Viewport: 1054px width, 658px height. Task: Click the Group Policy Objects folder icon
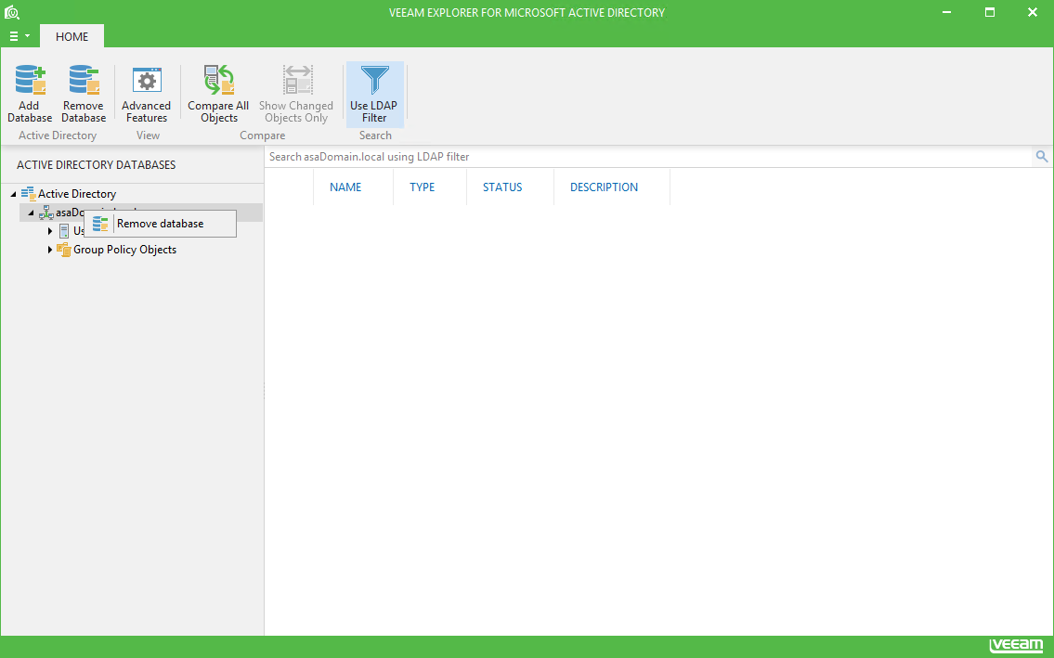64,250
